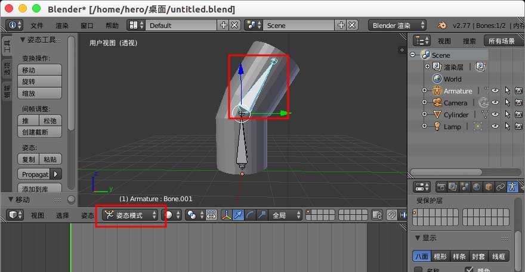The width and height of the screenshot is (525, 272).
Task: Click the 推 (Push) in-between button
Action: coord(28,121)
